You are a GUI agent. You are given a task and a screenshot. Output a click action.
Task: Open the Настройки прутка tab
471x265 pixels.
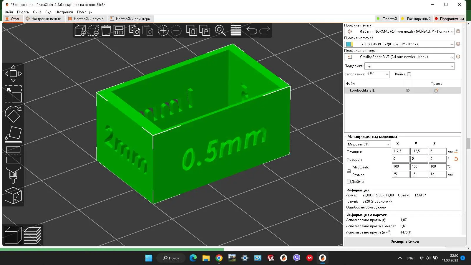86,19
